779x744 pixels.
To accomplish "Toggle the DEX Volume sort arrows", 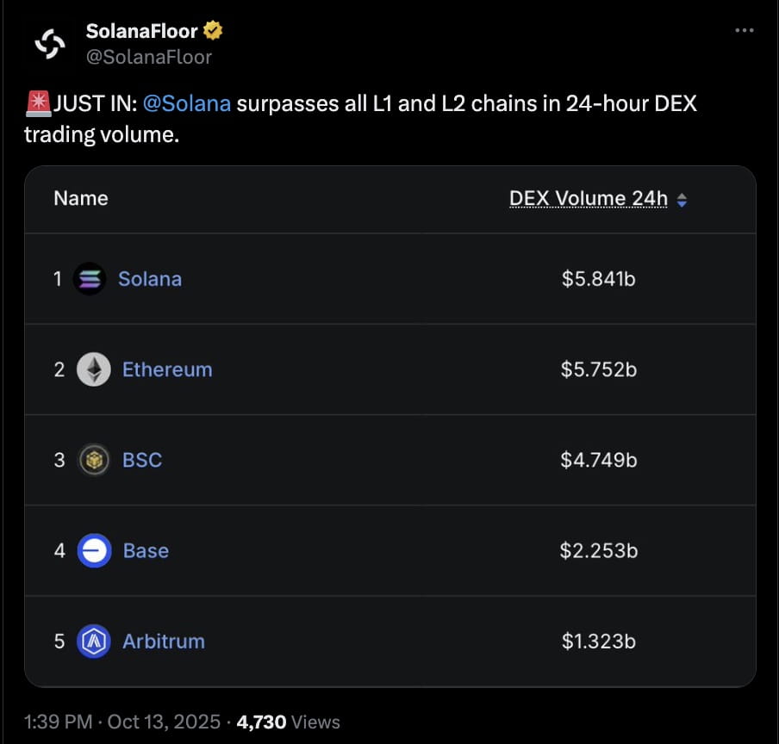I will (682, 200).
